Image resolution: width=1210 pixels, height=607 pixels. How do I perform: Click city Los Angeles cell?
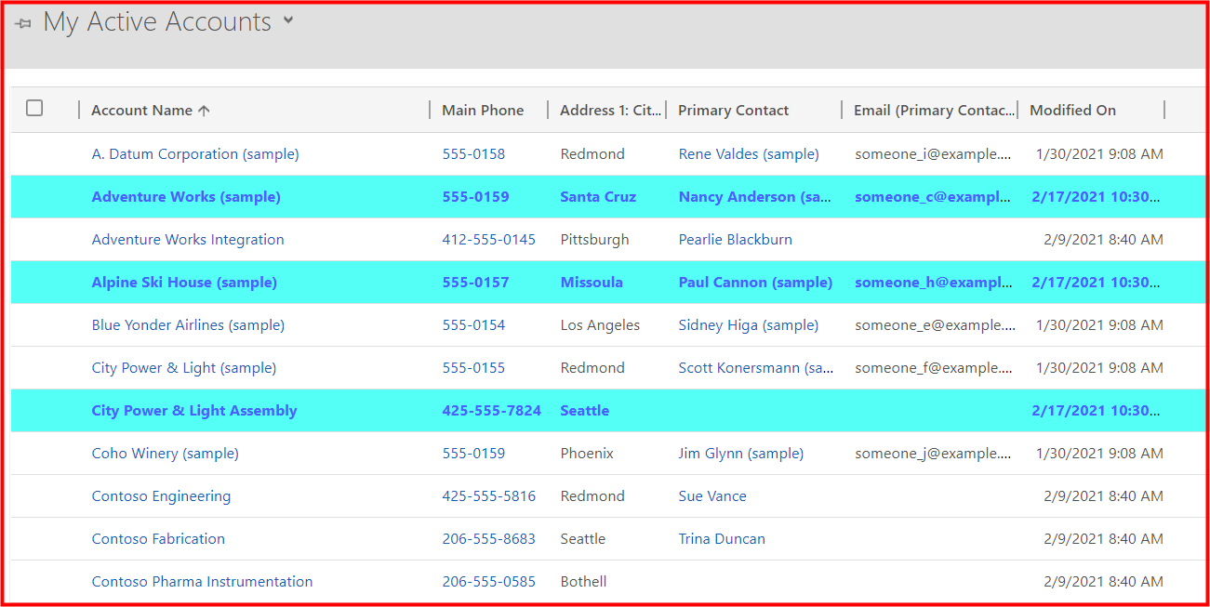[600, 325]
